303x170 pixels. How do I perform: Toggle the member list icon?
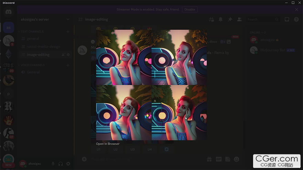click(239, 19)
